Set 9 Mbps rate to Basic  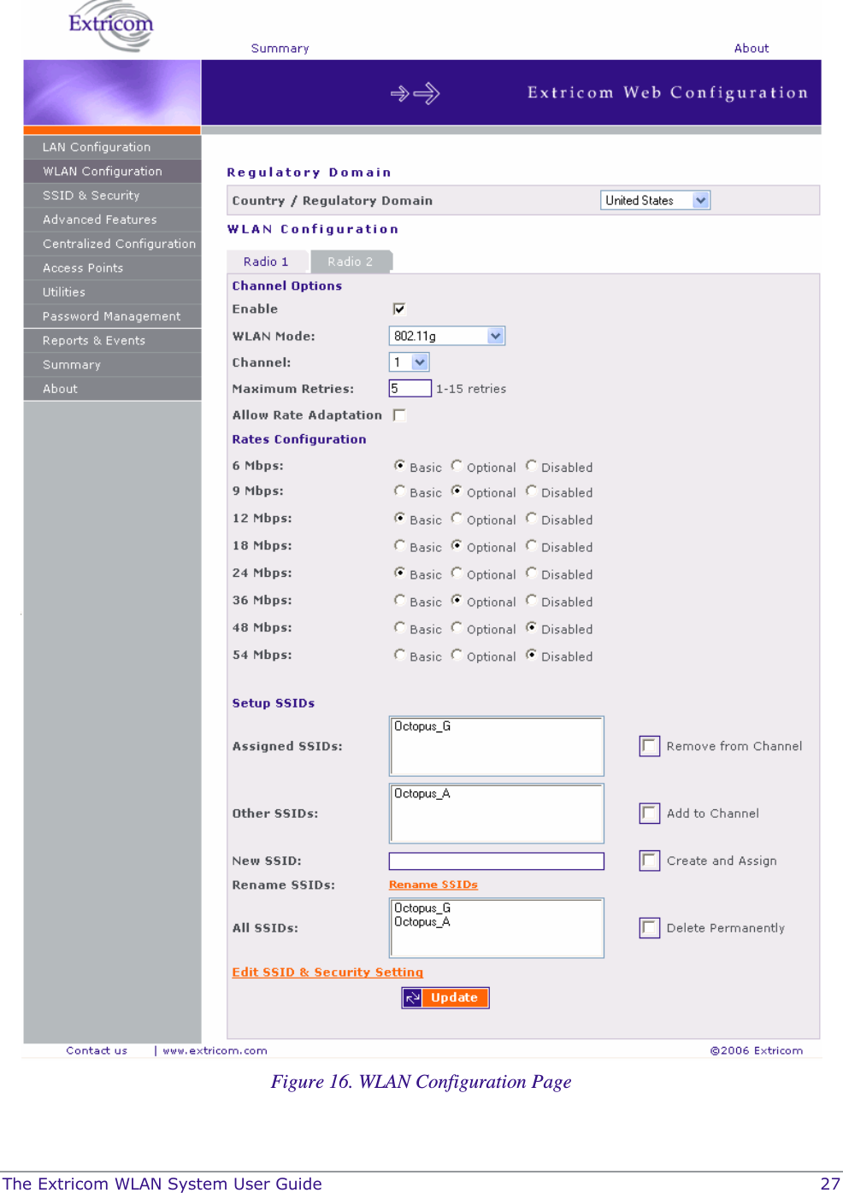(x=399, y=491)
